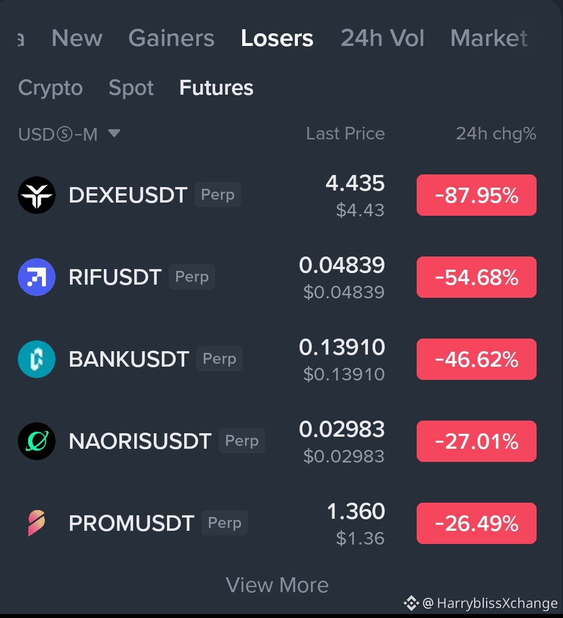Image resolution: width=563 pixels, height=618 pixels.
Task: Open the 24h Vol tab
Action: click(382, 38)
